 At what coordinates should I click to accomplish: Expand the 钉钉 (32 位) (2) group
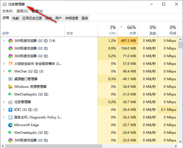[4, 110]
